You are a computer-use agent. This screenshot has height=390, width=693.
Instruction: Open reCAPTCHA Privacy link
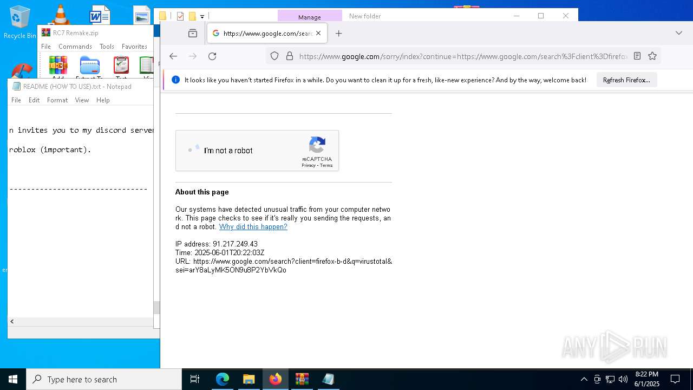pyautogui.click(x=309, y=165)
